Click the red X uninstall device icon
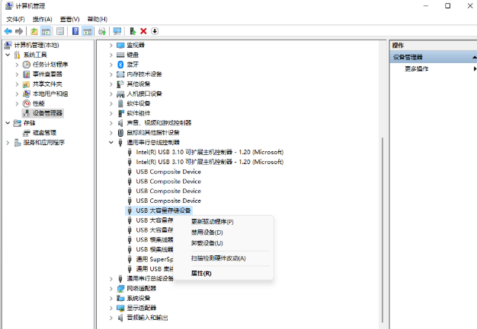This screenshot has width=477, height=329. point(143,31)
